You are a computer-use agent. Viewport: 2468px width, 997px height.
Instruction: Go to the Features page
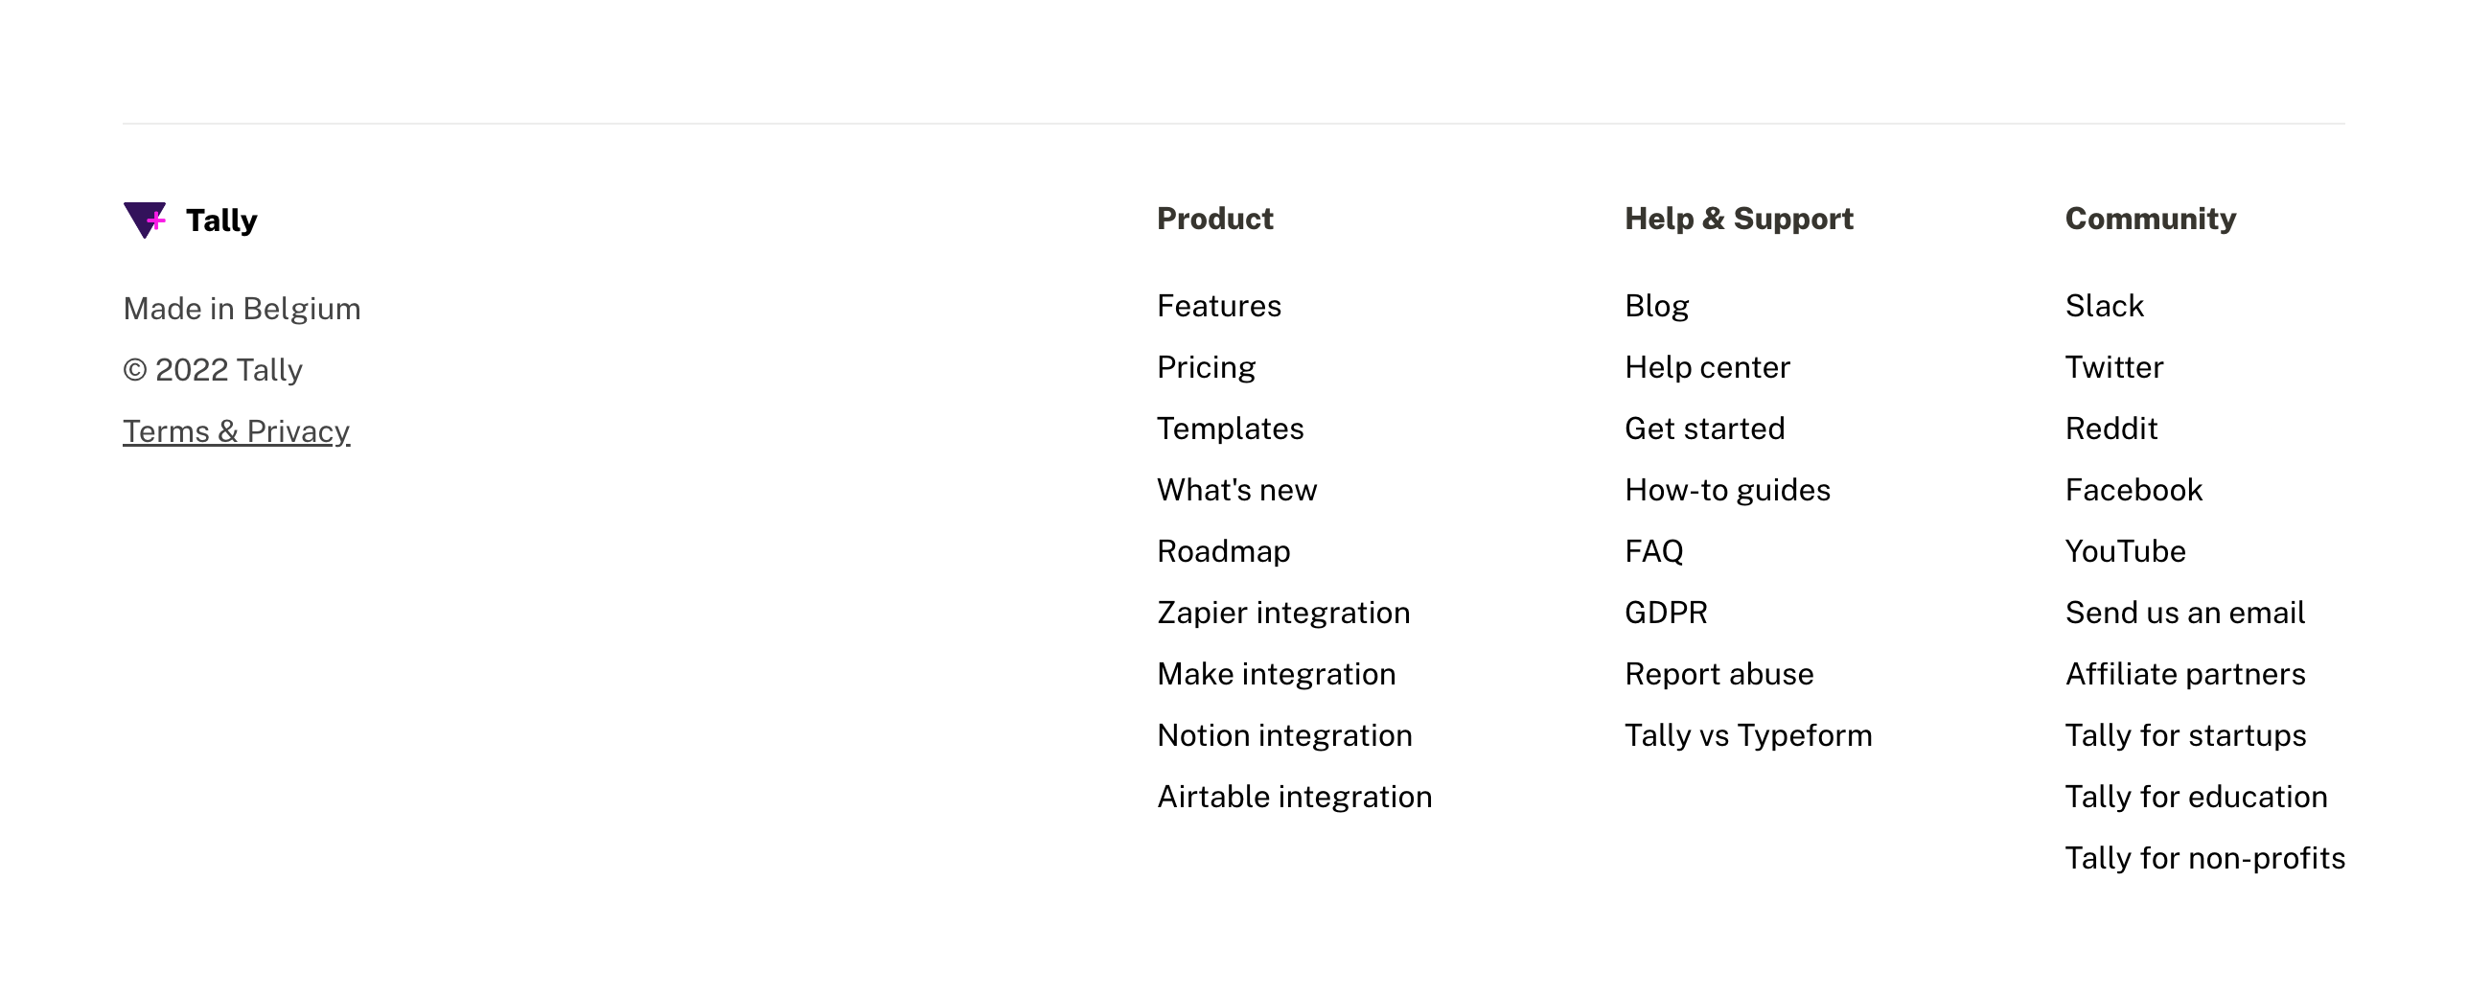point(1218,306)
